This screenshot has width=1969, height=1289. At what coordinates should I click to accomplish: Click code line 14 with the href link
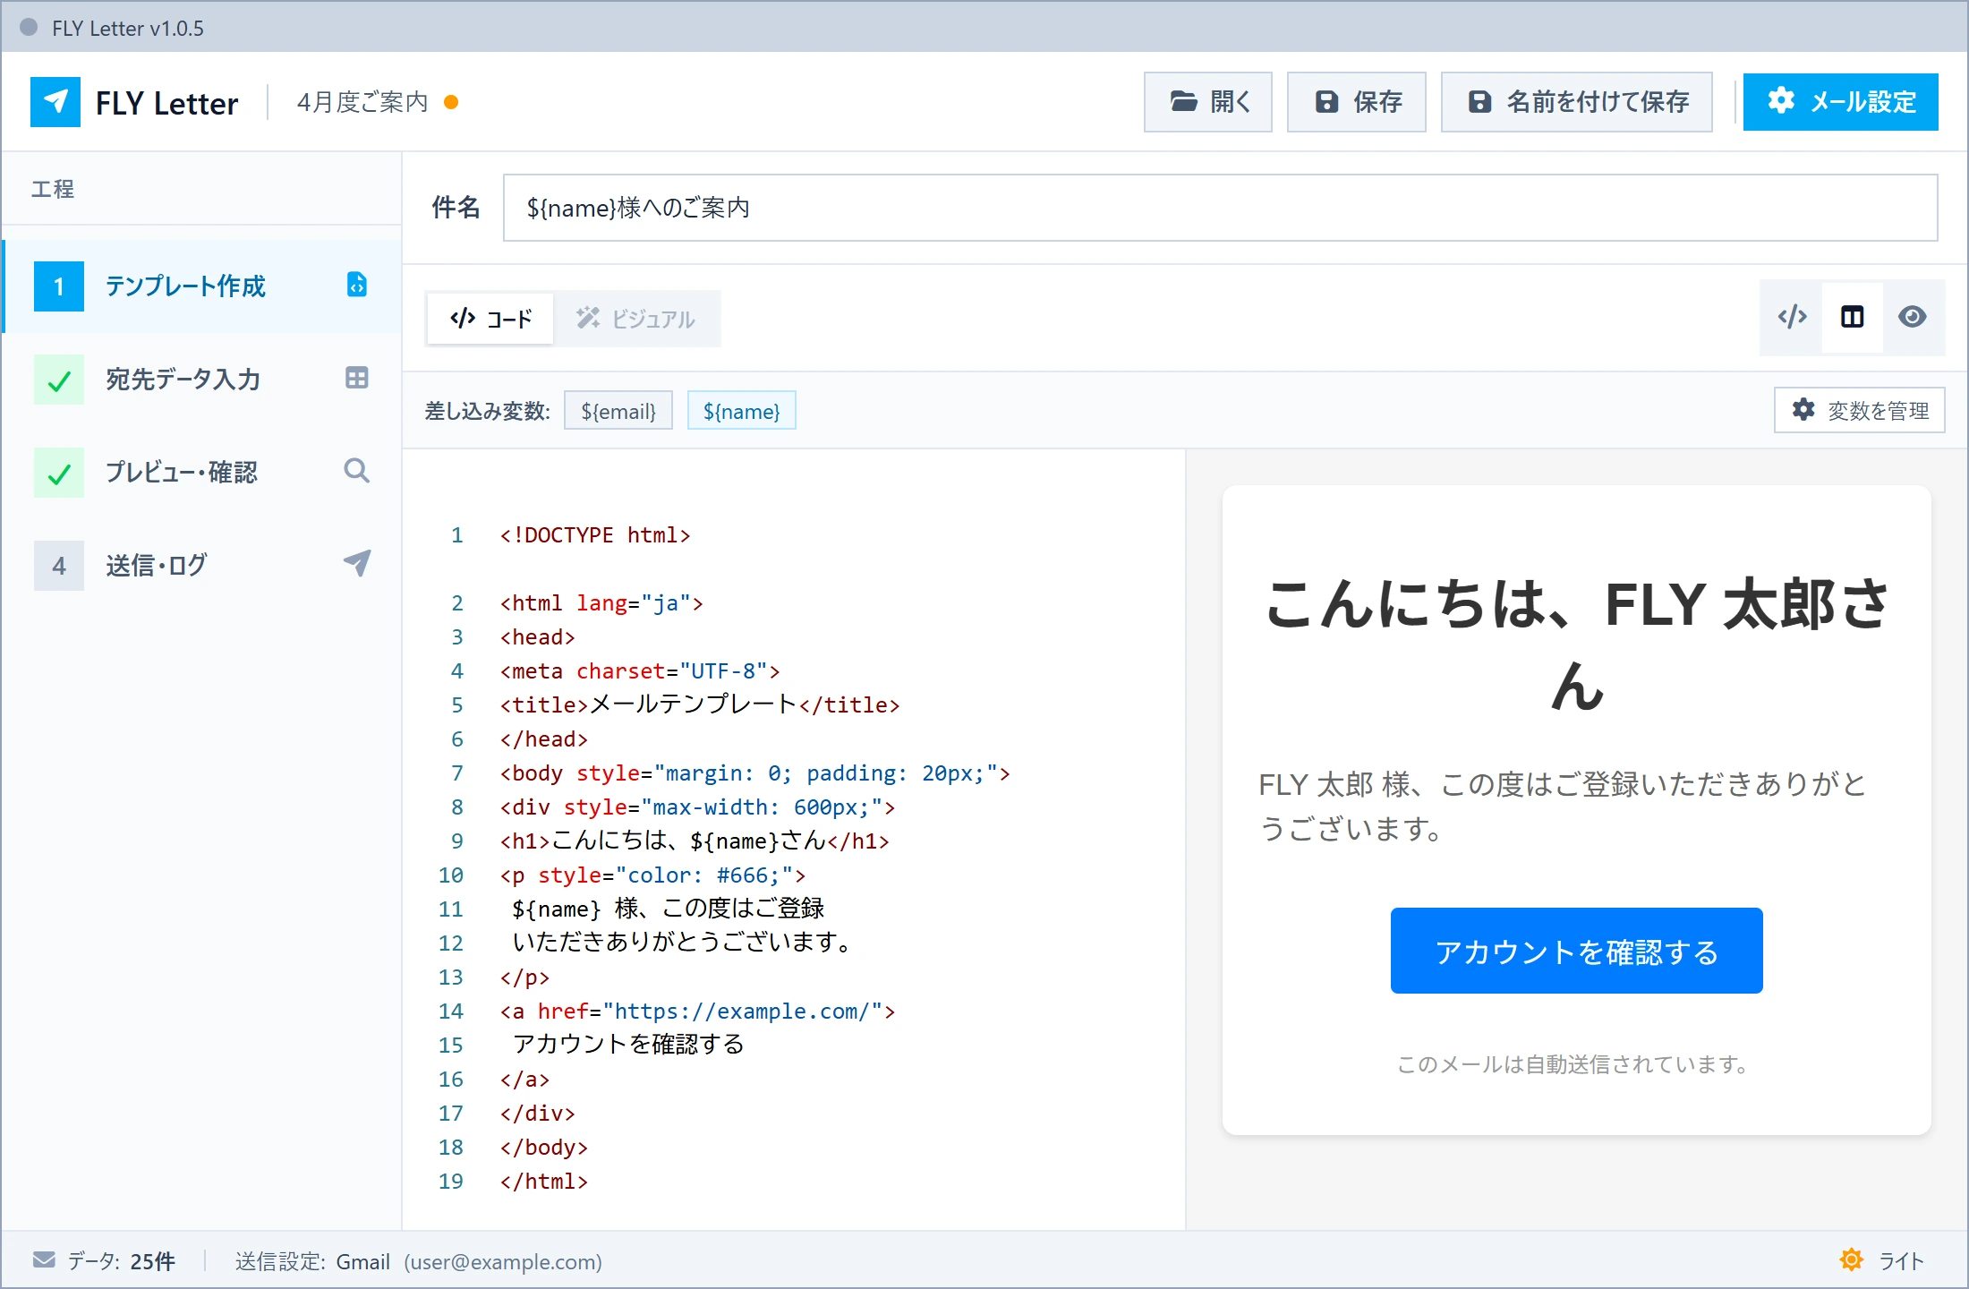pyautogui.click(x=697, y=1012)
